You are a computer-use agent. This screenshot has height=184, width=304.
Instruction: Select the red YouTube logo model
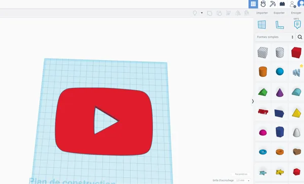[x=104, y=121]
